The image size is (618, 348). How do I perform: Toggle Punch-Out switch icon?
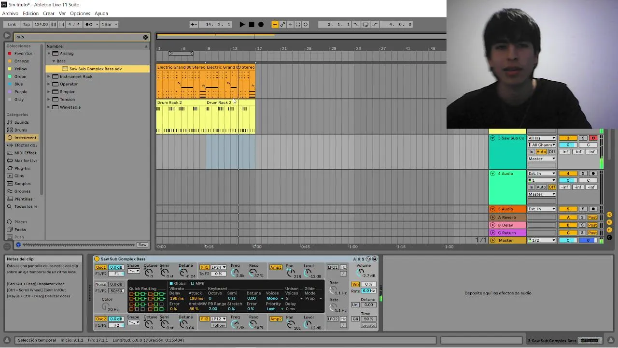[x=375, y=24]
